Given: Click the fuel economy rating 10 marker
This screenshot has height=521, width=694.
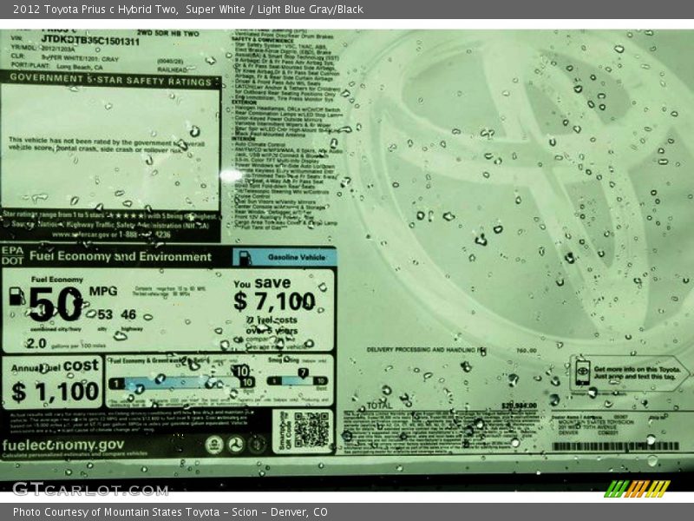Looking at the screenshot, I should (241, 372).
